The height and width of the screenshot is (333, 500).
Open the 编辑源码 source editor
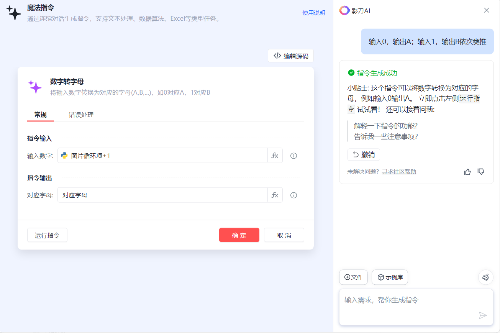point(291,56)
